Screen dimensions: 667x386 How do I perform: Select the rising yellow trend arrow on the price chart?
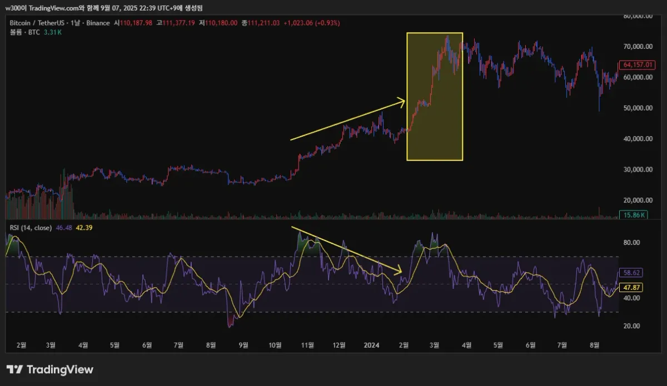coord(348,120)
